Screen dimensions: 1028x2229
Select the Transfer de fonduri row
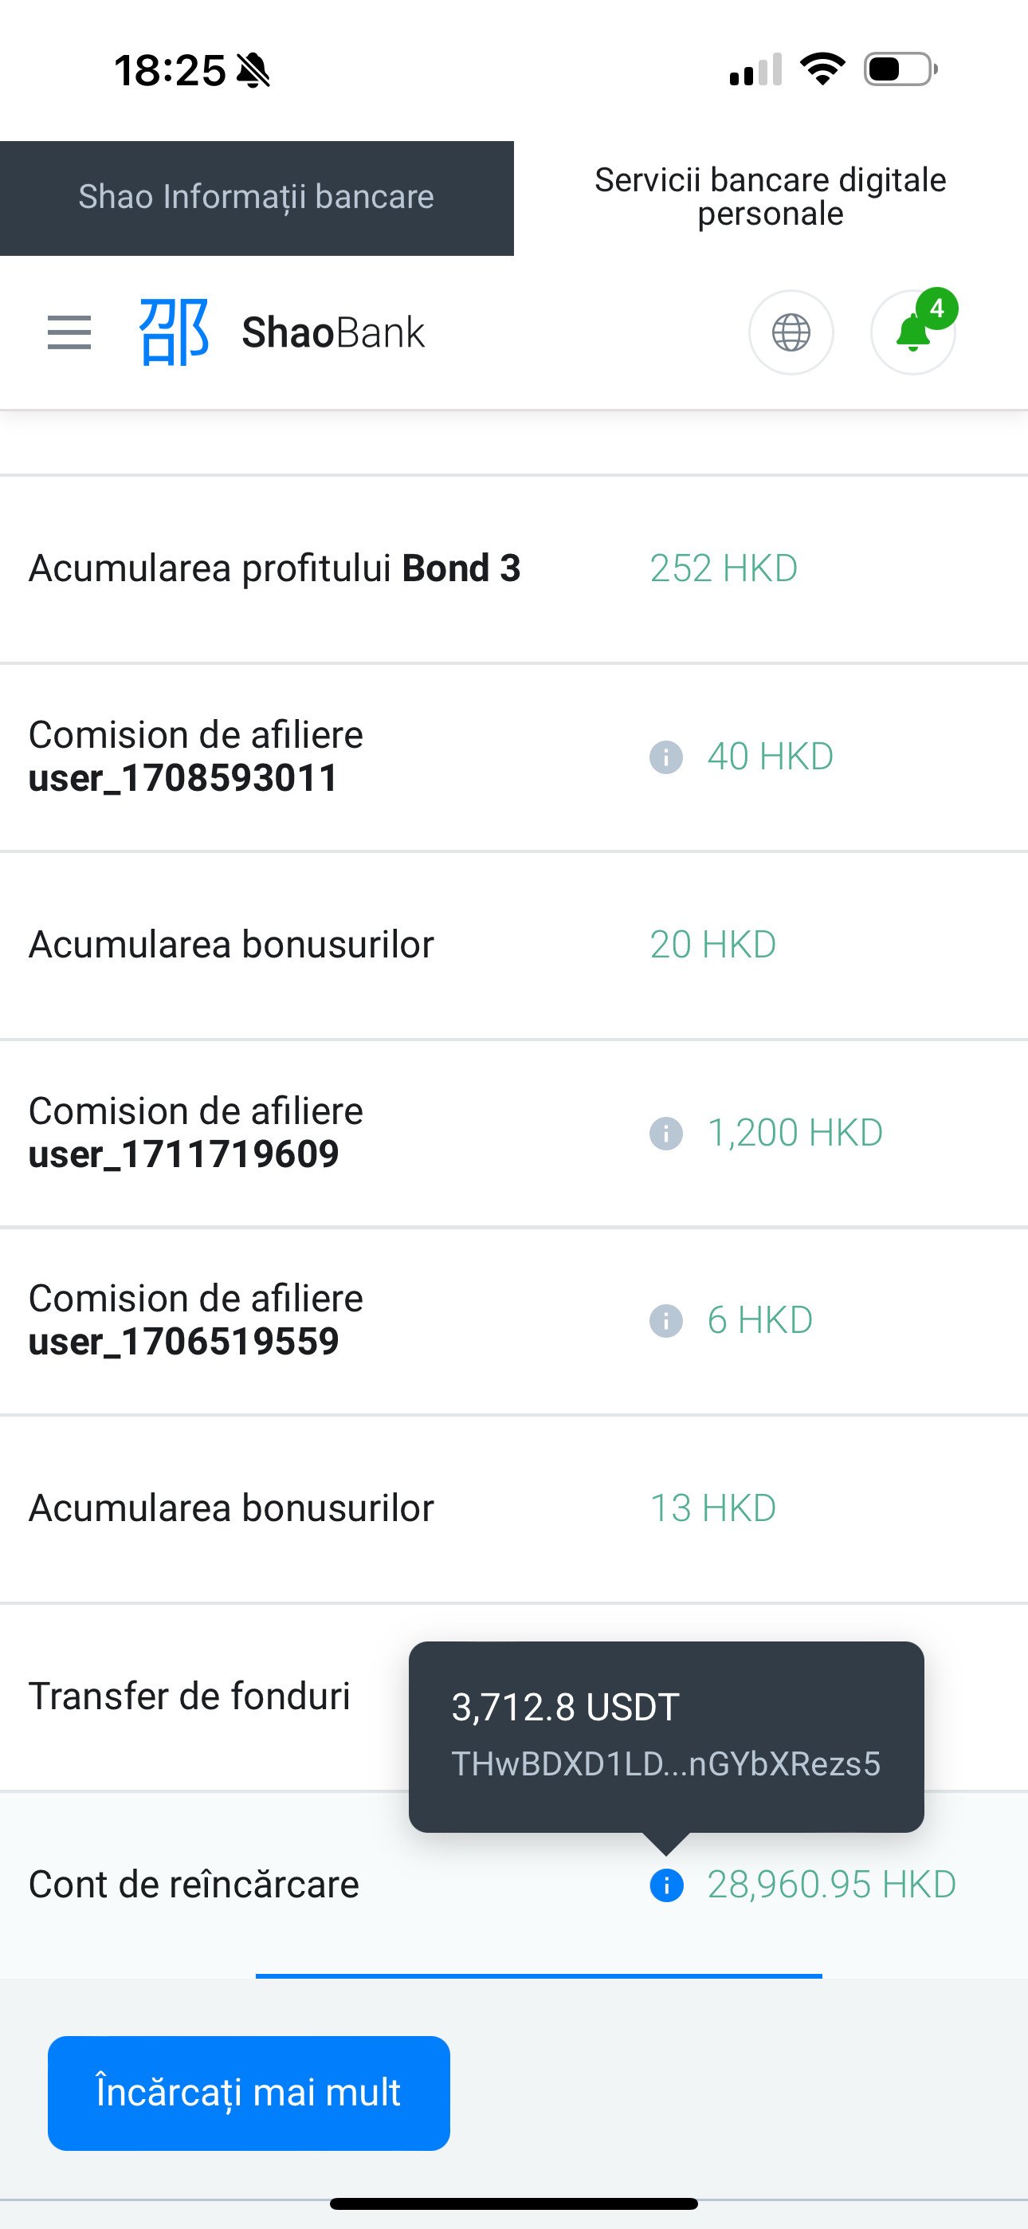[190, 1696]
